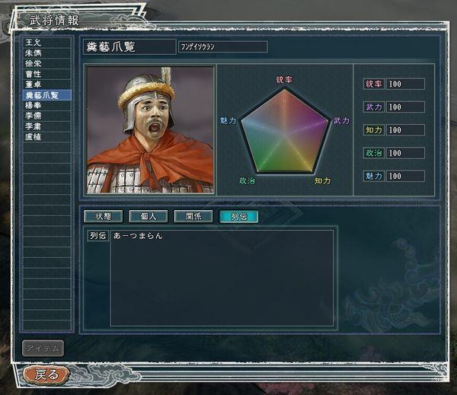Switch to the 個人 tab
The height and width of the screenshot is (395, 457).
[149, 216]
